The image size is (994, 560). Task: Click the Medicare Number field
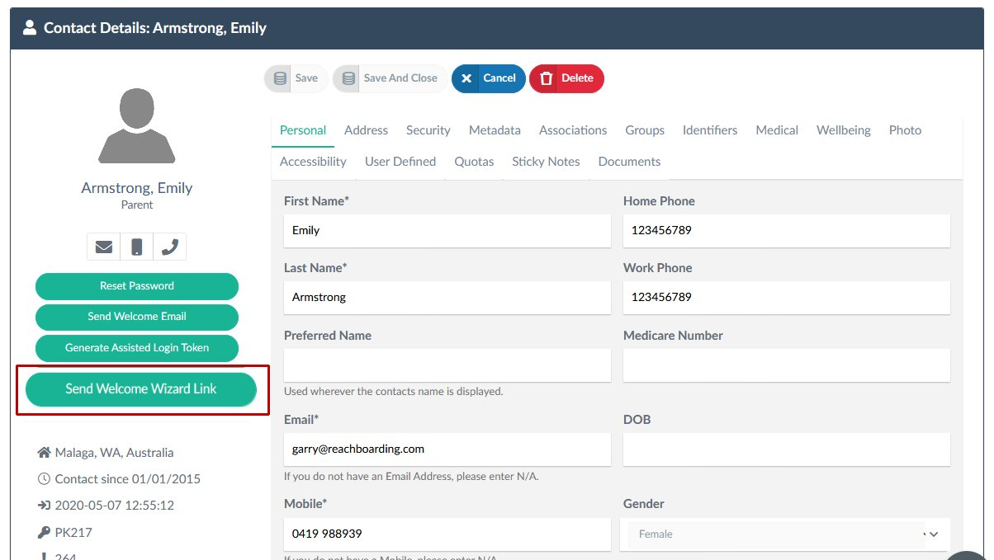click(787, 365)
